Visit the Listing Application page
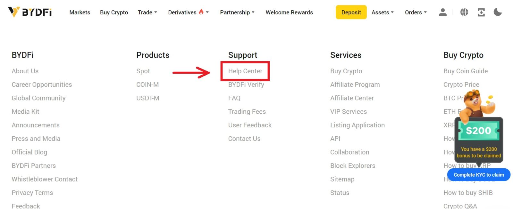 point(357,125)
